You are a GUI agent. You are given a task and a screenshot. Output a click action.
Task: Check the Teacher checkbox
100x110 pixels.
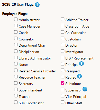[16, 96]
